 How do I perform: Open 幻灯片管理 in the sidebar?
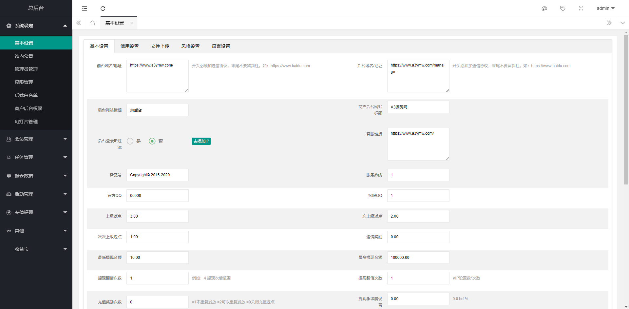(36, 122)
